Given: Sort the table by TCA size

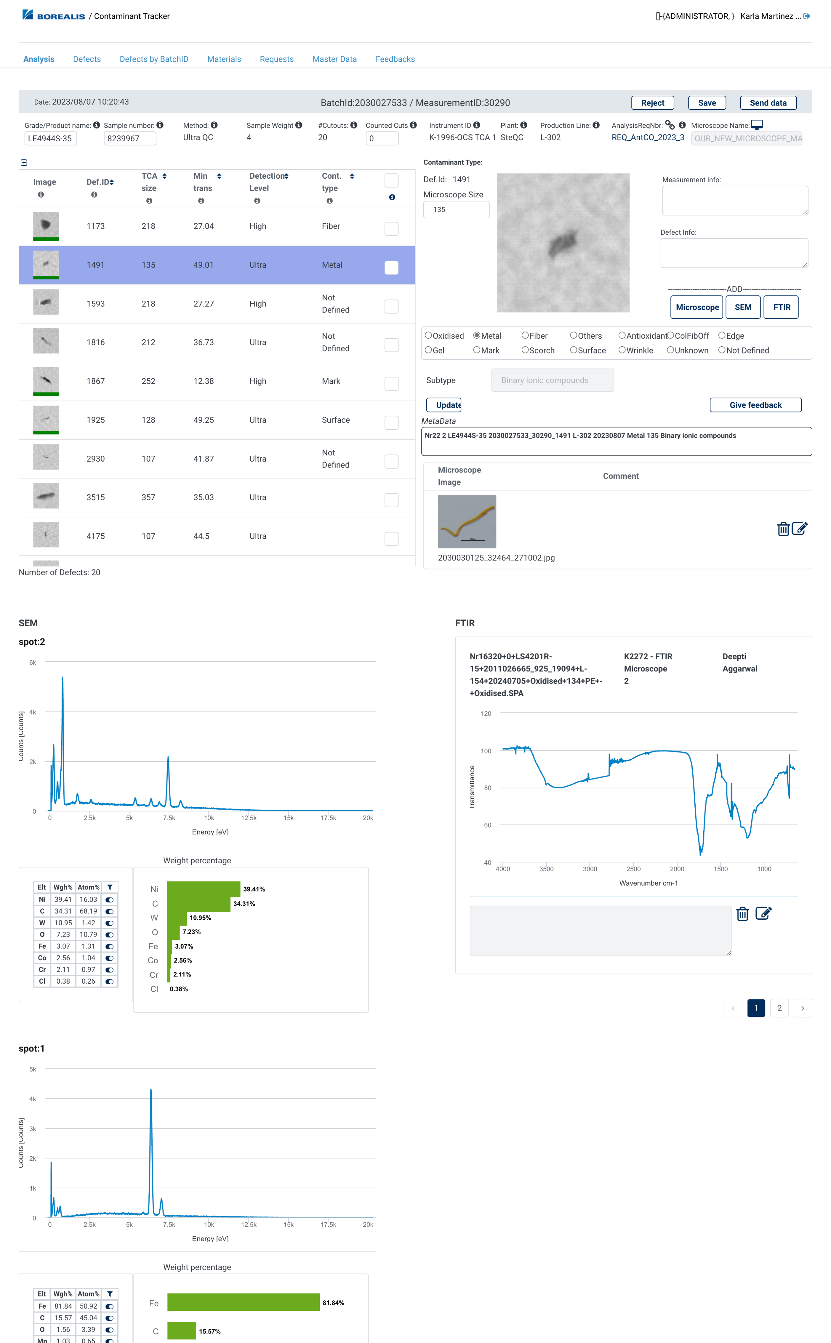Looking at the screenshot, I should point(164,176).
